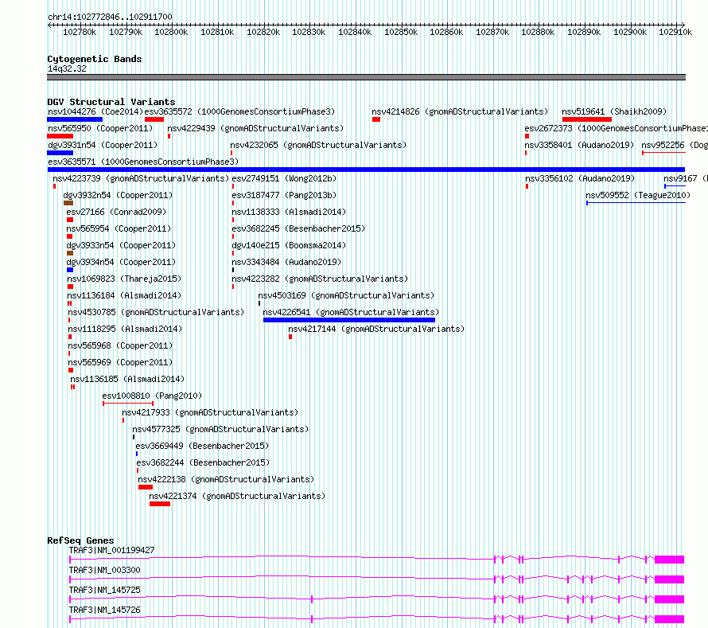Open nsv519641 (Shaikh2009) variant label
Image resolution: width=708 pixels, height=628 pixels.
(614, 111)
